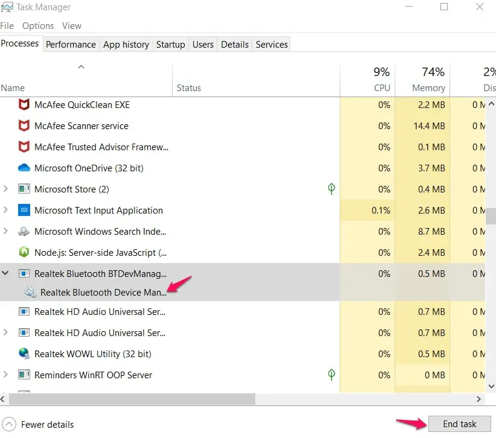Viewport: 496px width, 438px height.
Task: Click the horizontal scrollbar right arrow
Action: [x=479, y=399]
